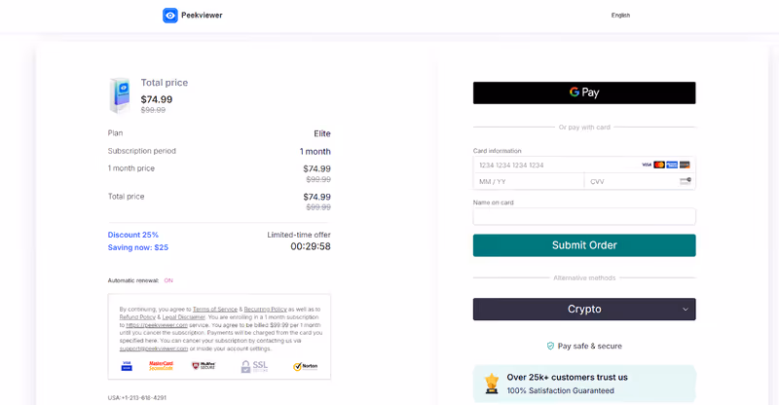Screen dimensions: 779x405
Task: Click the Peekviewer eye logo icon
Action: click(x=170, y=16)
